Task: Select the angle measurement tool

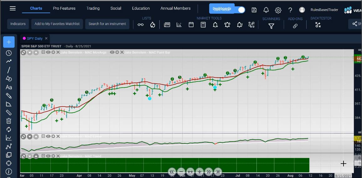Action: tap(9, 104)
